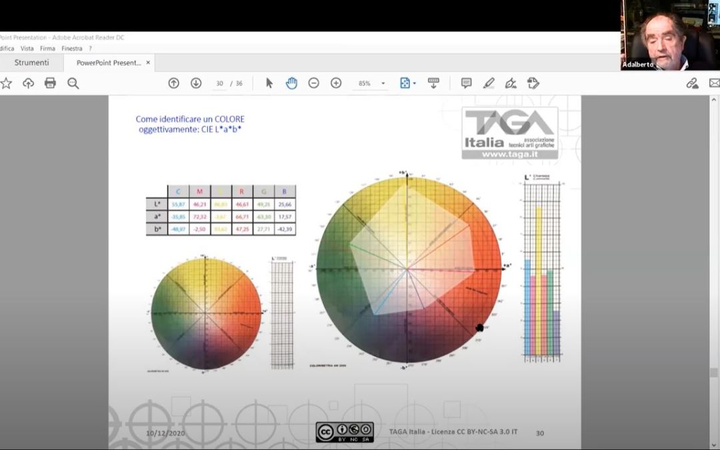Open the search magnifier tool
720x450 pixels.
pos(73,83)
